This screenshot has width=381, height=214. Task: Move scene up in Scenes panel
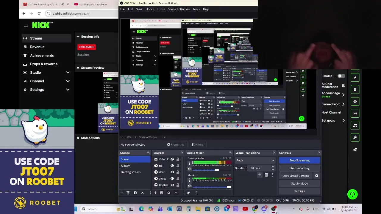142,193
